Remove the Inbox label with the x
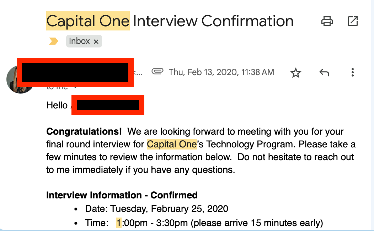This screenshot has height=231, width=374. pos(96,41)
